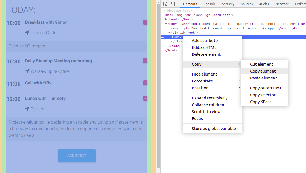Click the Discuss Q3 targets note
Image resolution: width=306 pixels, height=173 pixels.
27,46
